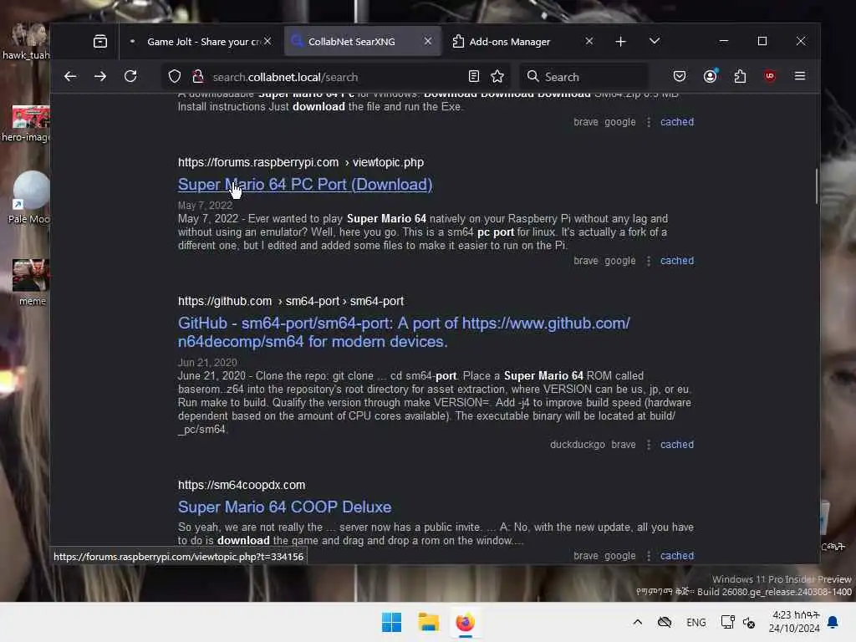
Task: Open a new tab with plus button
Action: [x=621, y=42]
